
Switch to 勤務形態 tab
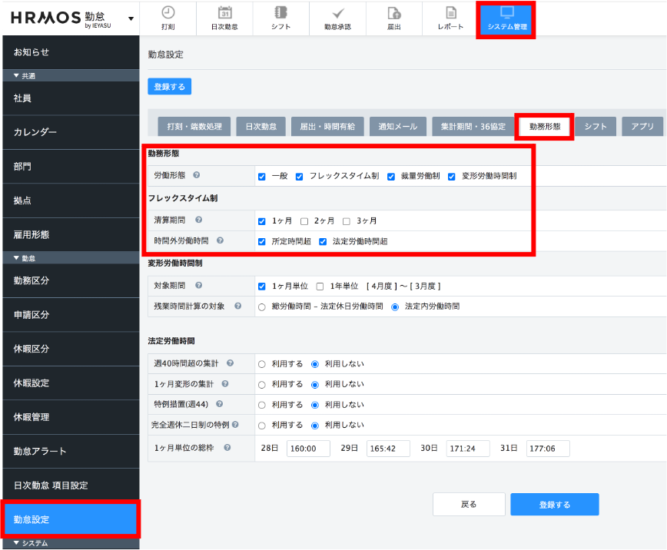545,126
